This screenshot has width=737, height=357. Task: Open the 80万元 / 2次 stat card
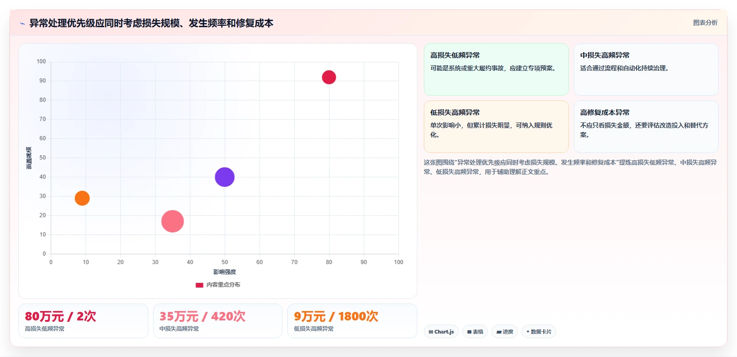(x=83, y=321)
